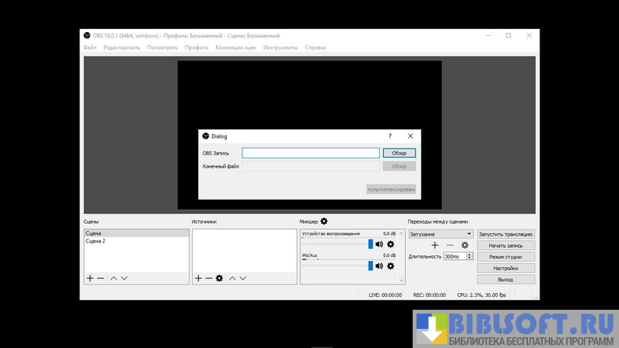Screen dimensions: 619x348
Task: Click the add source plus icon
Action: coord(198,278)
